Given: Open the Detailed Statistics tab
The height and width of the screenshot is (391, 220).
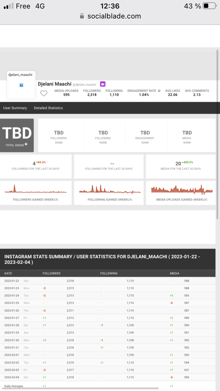Looking at the screenshot, I should [48, 108].
